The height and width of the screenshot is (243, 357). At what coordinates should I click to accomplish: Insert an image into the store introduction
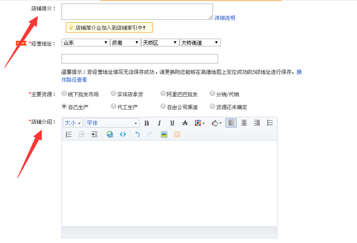tap(164, 134)
